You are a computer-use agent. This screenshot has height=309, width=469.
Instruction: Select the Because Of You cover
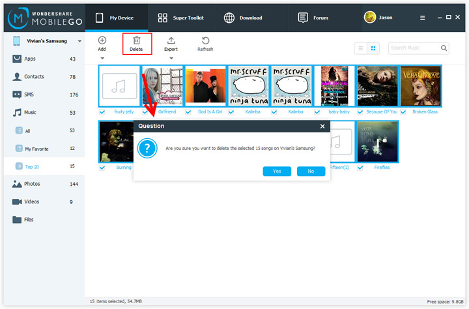378,86
